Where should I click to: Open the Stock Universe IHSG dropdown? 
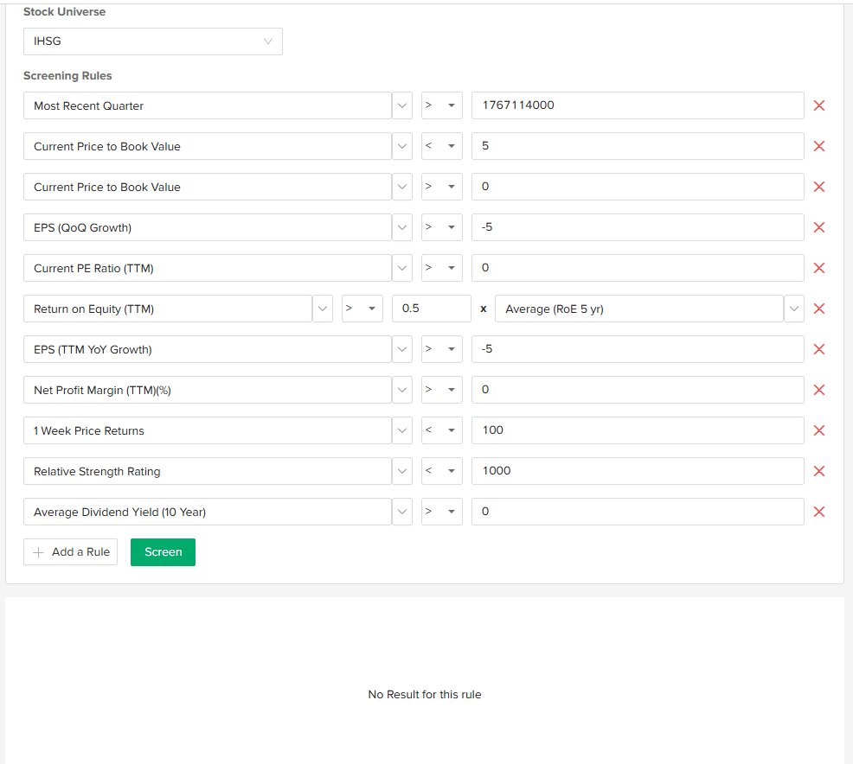point(153,41)
